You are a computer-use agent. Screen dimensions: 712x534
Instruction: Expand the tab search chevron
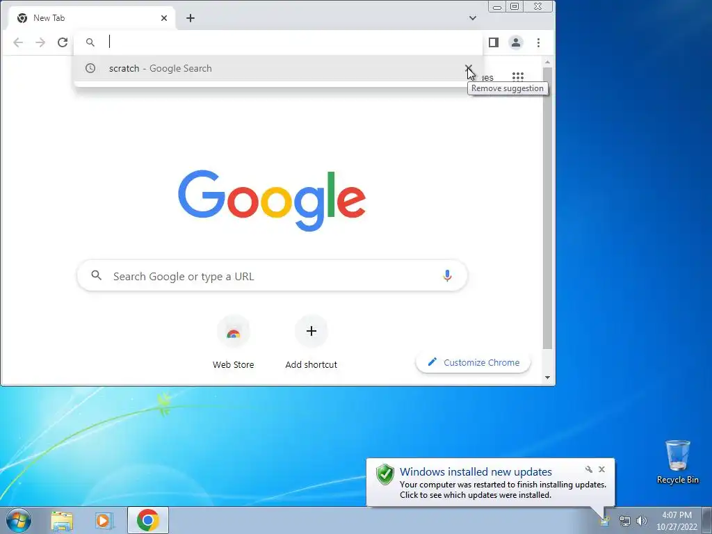tap(473, 18)
